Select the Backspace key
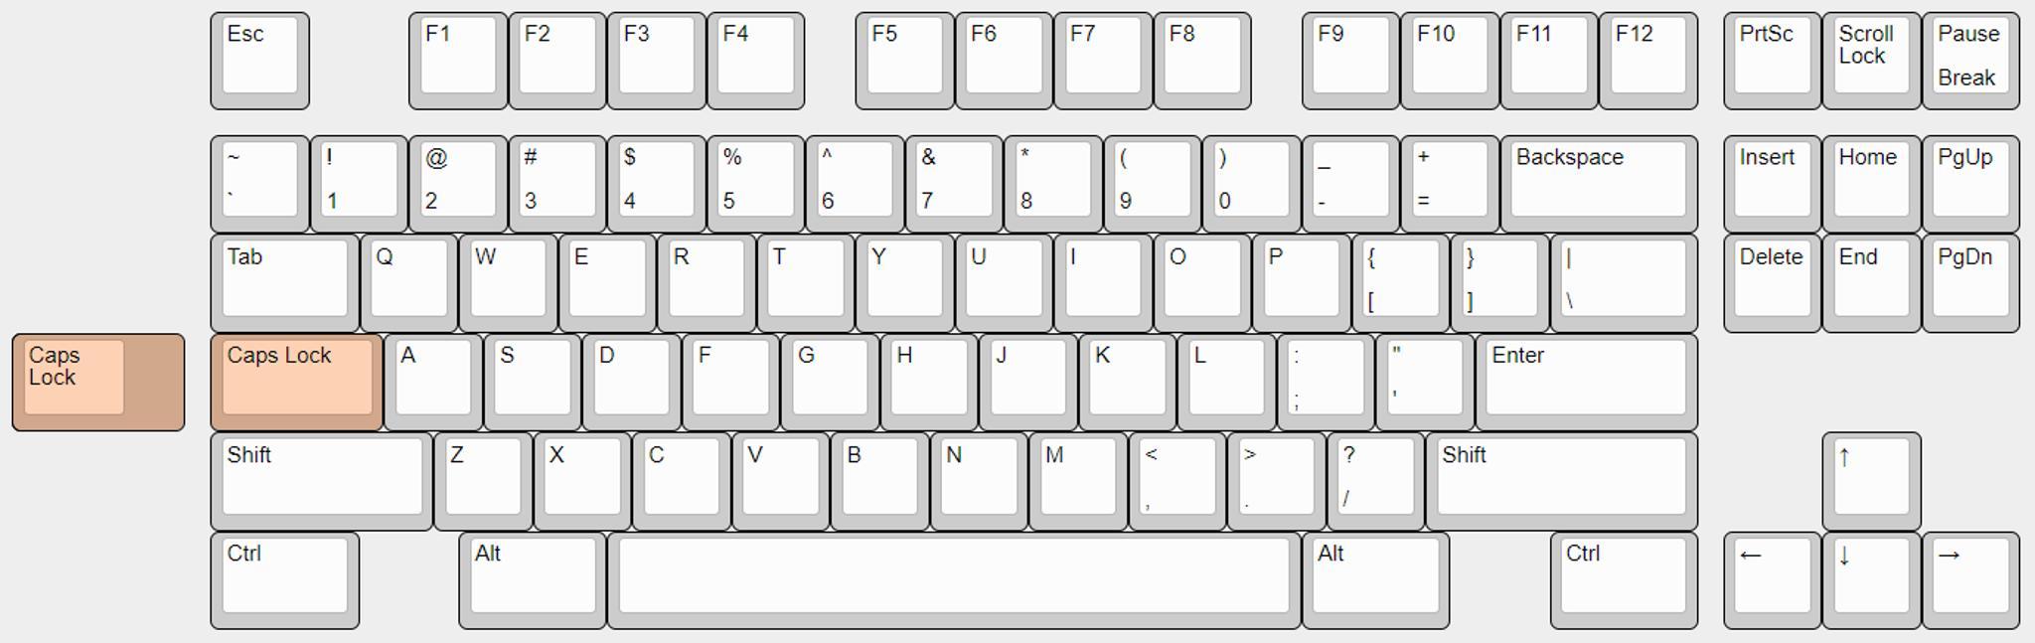This screenshot has height=643, width=2035. (1599, 184)
